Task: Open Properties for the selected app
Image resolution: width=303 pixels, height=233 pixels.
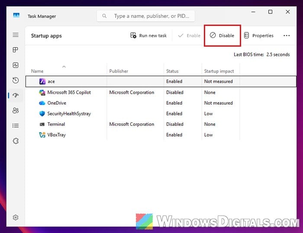Action: coord(259,35)
